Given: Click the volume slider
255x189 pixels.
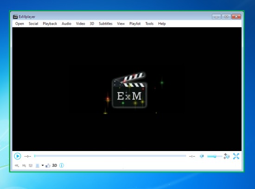Looking at the screenshot, I should coord(215,156).
